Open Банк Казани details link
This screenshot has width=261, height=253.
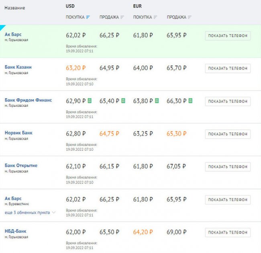[18, 67]
